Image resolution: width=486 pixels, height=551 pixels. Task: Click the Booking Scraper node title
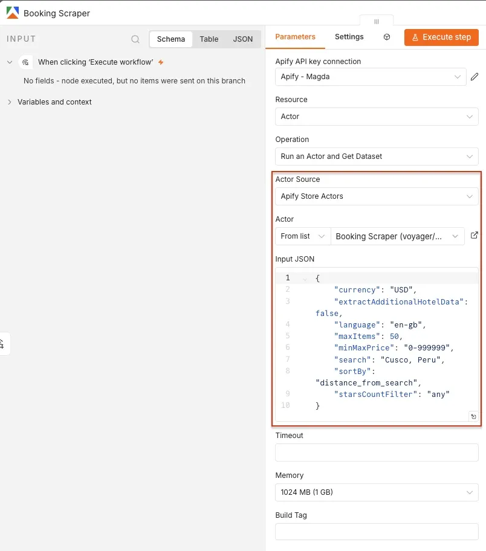coord(57,13)
